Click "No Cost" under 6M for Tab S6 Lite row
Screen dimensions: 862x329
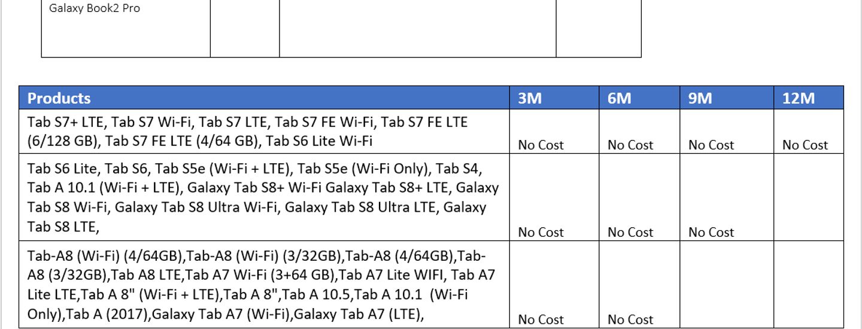pos(630,232)
